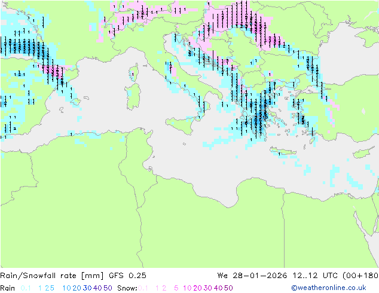The image size is (379, 293).
Task: Select the Snow legend value 10
Action: tap(187, 288)
